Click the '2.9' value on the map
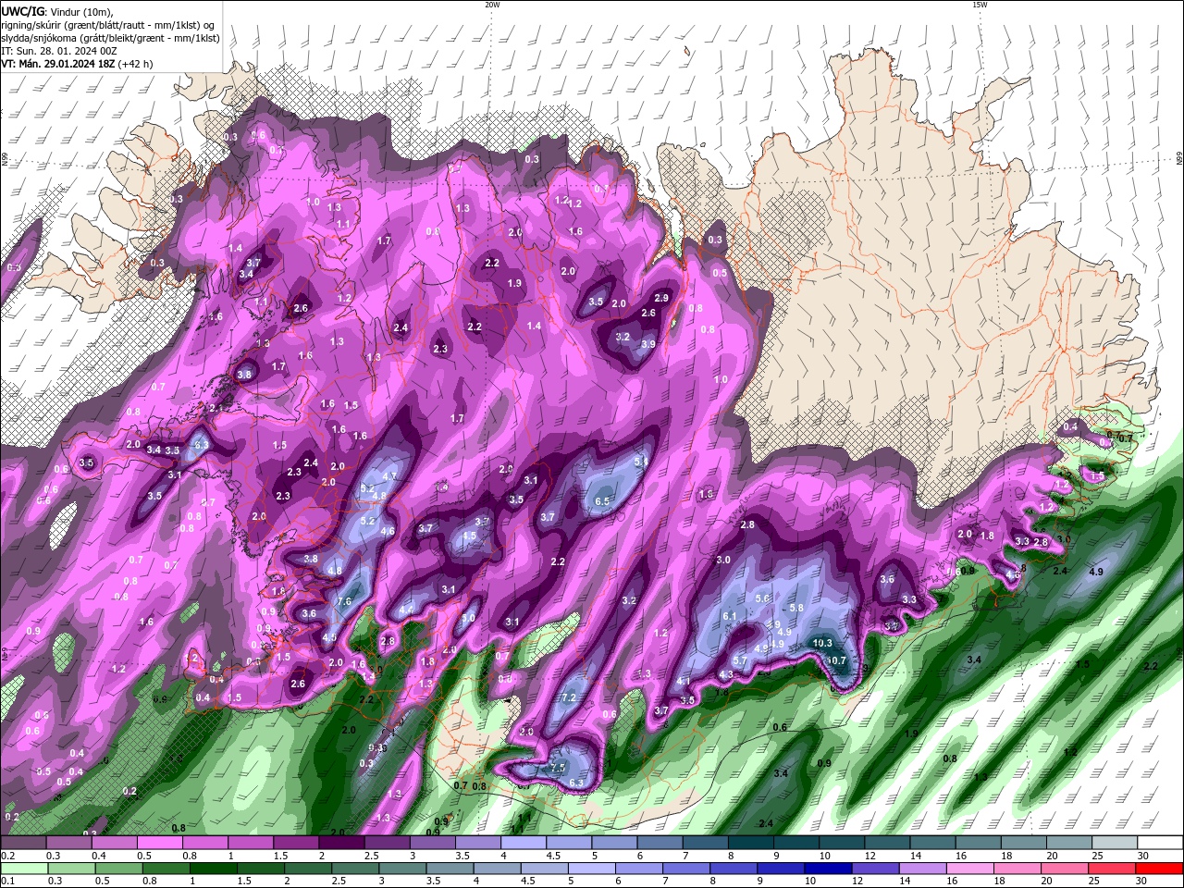 click(661, 298)
